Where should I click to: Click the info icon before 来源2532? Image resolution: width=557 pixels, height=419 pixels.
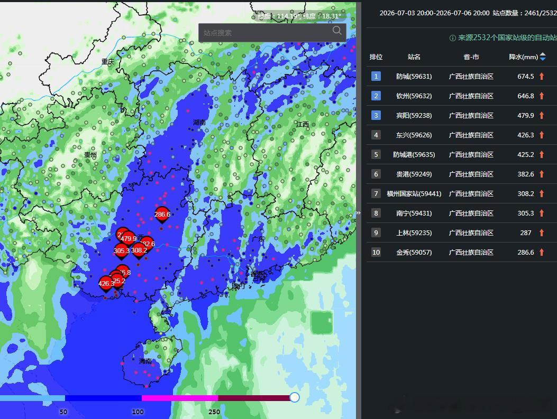(x=453, y=38)
